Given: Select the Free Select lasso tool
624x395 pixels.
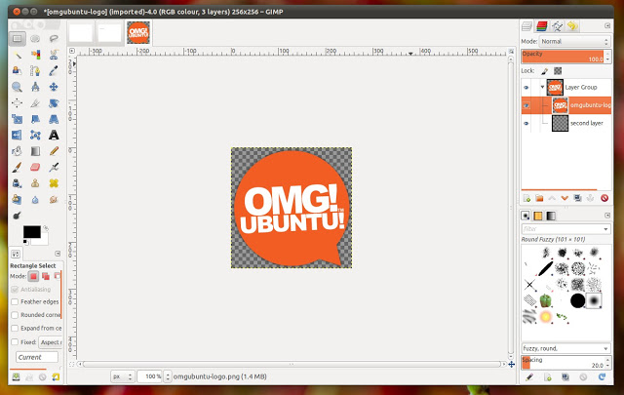Looking at the screenshot, I should [x=54, y=39].
